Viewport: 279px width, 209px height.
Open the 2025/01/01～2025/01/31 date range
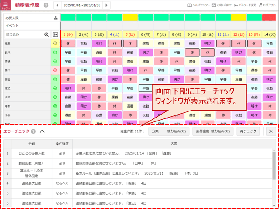(82, 5)
